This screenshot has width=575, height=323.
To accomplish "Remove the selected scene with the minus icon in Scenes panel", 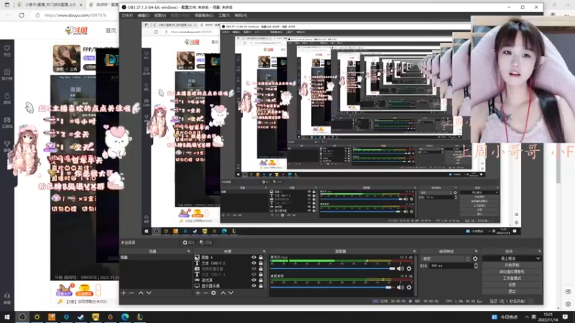I will 132,293.
